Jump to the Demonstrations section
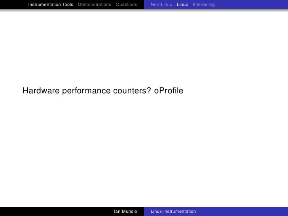Image resolution: width=288 pixels, height=216 pixels. (95, 4)
